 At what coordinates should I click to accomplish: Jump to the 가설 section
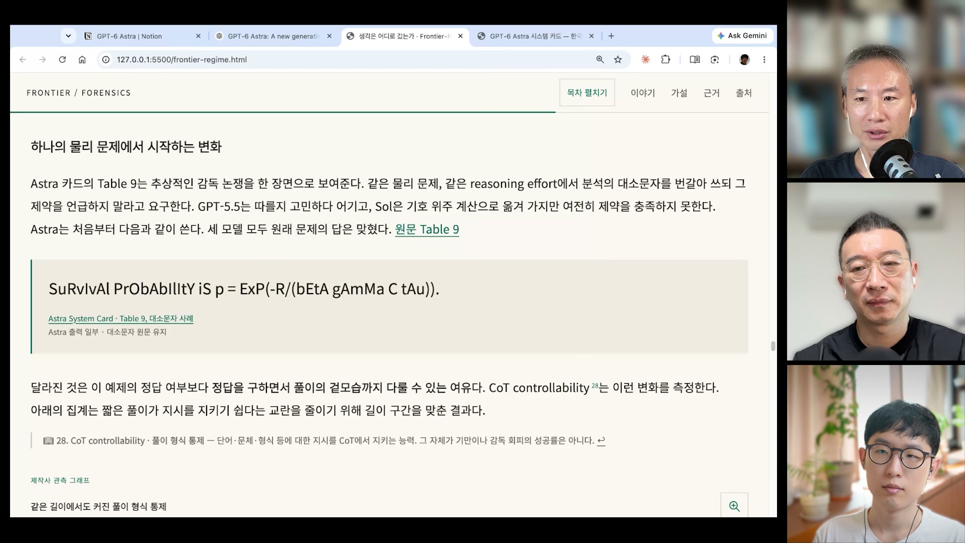tap(679, 93)
